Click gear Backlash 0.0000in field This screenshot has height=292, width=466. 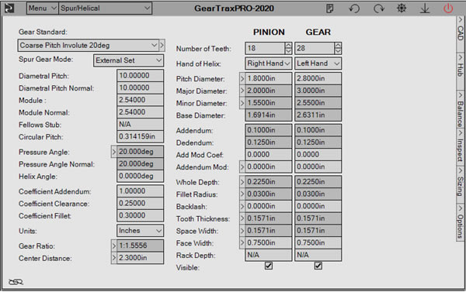318,206
